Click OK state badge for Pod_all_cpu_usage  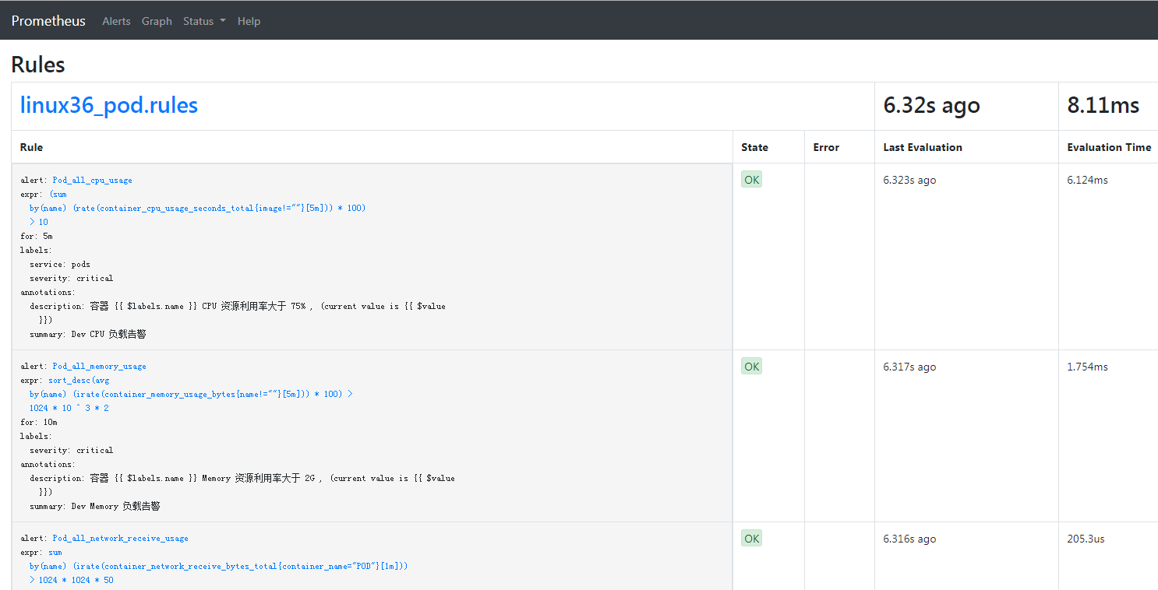tap(751, 180)
